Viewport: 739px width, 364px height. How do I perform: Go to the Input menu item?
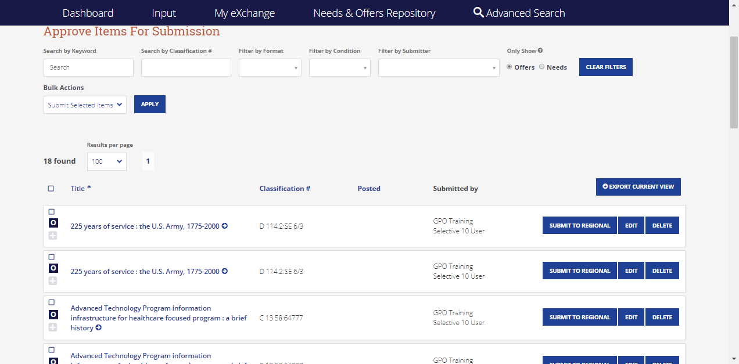(164, 13)
